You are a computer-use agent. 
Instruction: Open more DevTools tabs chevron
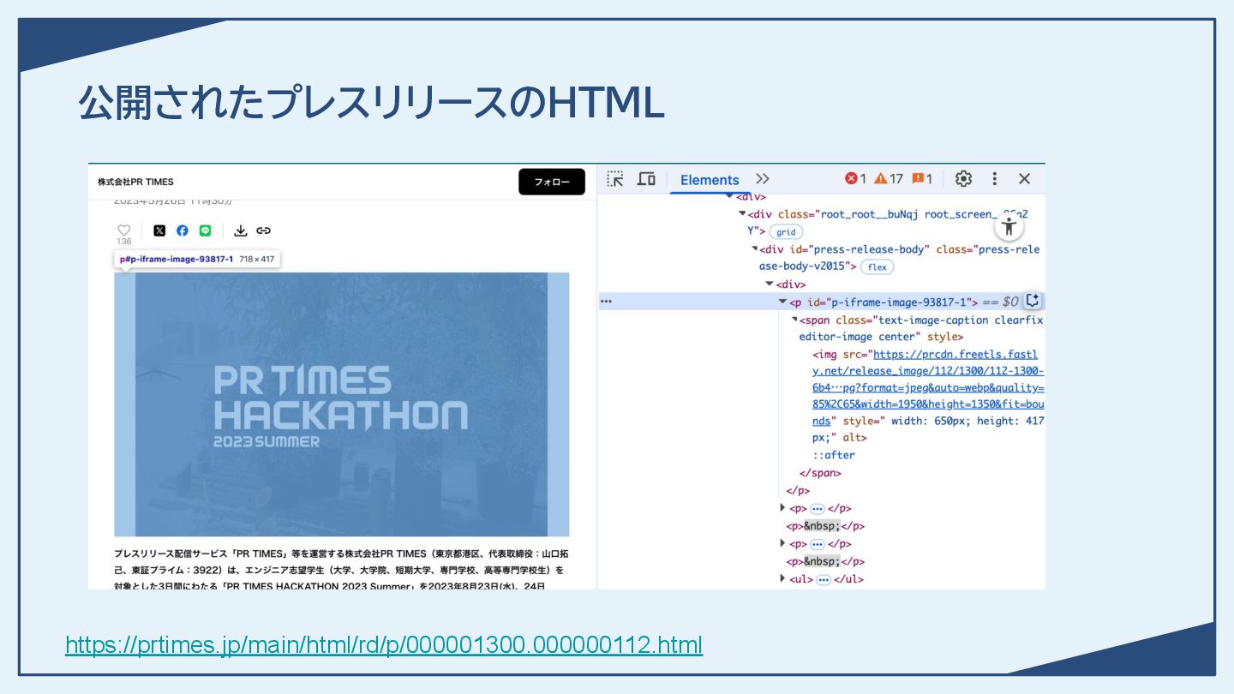coord(763,179)
